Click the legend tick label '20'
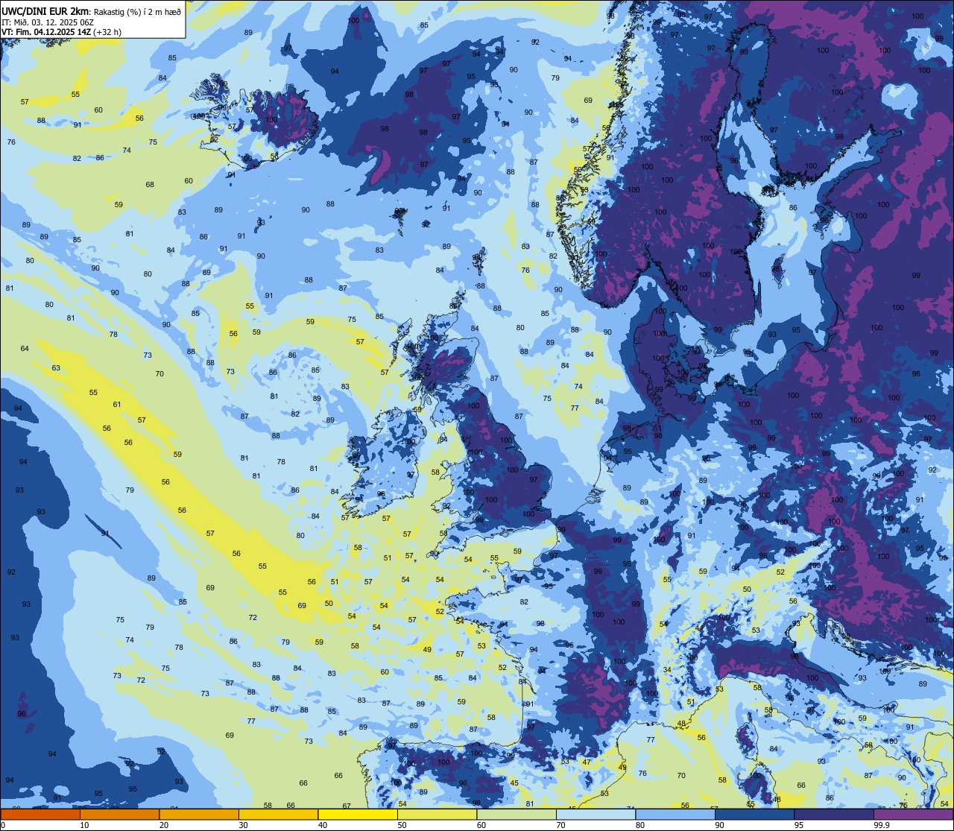 pyautogui.click(x=164, y=826)
